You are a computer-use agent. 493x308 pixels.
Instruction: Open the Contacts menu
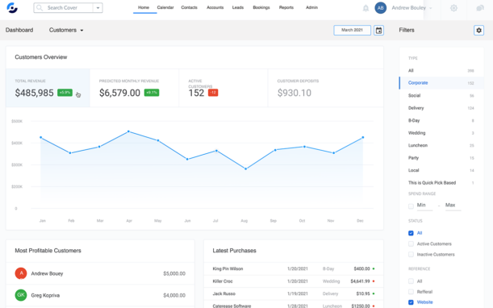point(189,7)
